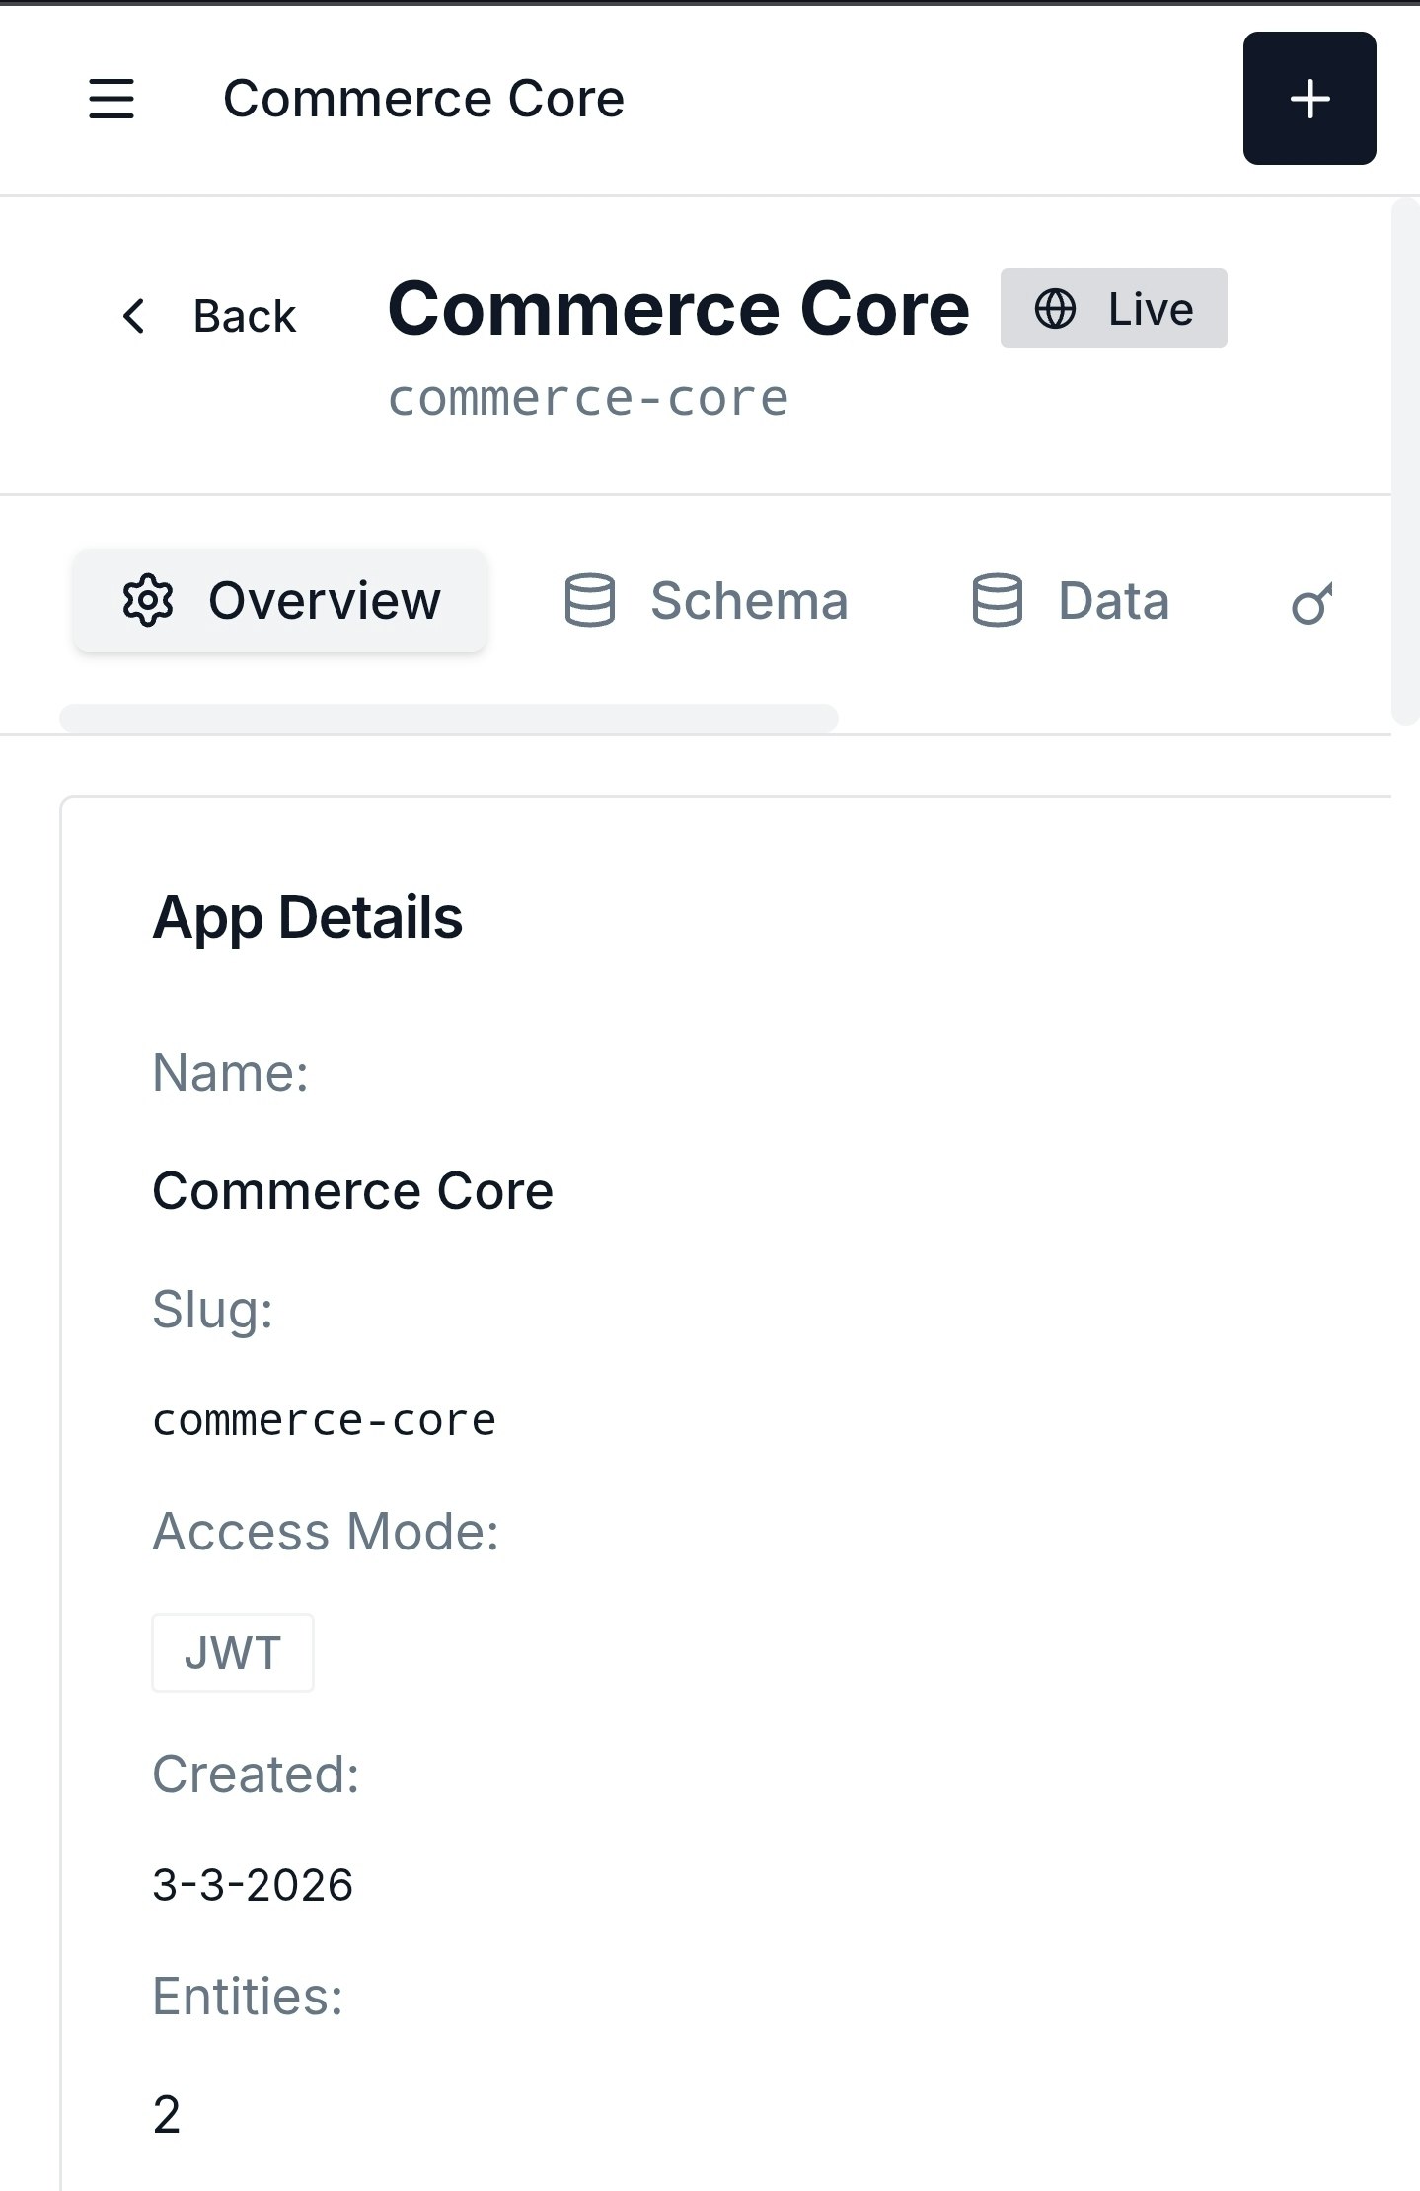This screenshot has width=1420, height=2191.
Task: Click the Back link
Action: point(243,316)
